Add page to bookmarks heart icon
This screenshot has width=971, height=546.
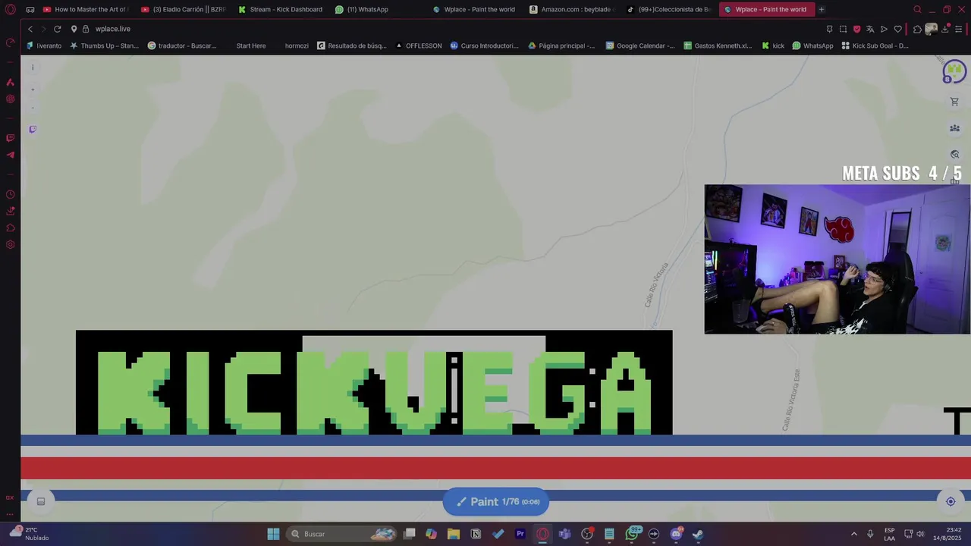pos(897,29)
